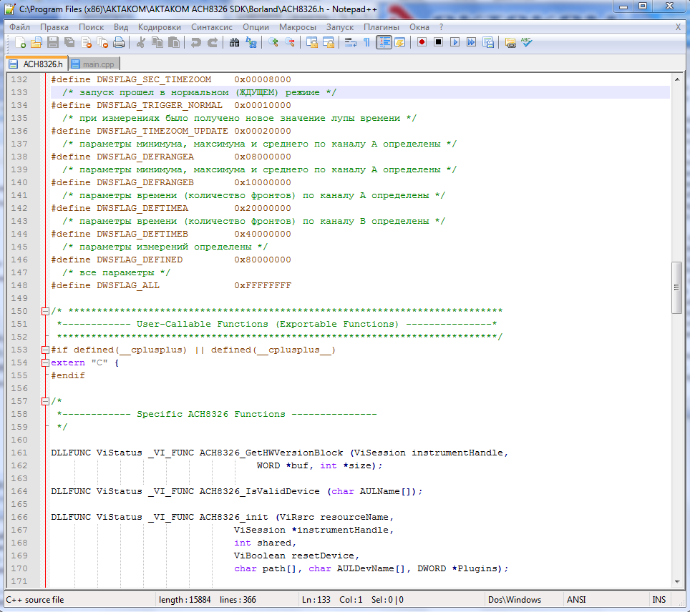Undo the last edit via toolbar
This screenshot has height=612, width=690.
(195, 42)
